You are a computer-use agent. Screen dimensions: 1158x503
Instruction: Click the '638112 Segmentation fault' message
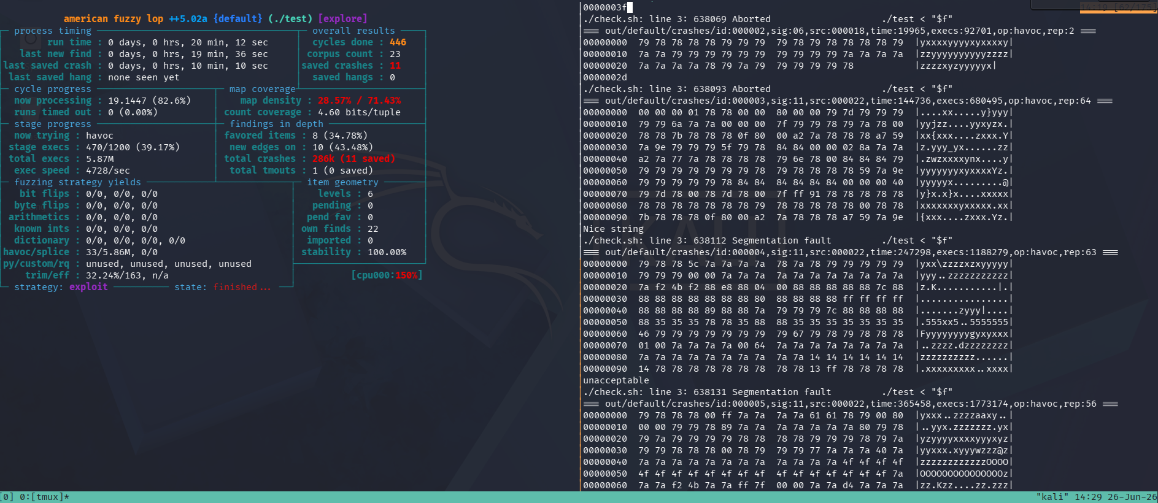[x=762, y=240]
